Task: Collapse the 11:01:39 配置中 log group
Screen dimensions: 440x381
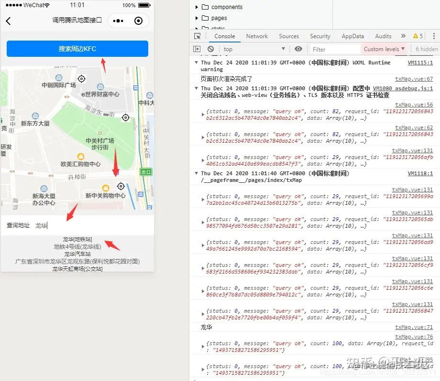Action: [x=197, y=88]
